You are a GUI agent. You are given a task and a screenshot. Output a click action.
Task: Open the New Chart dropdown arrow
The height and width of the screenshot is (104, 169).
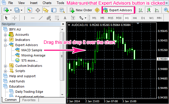[11, 10]
